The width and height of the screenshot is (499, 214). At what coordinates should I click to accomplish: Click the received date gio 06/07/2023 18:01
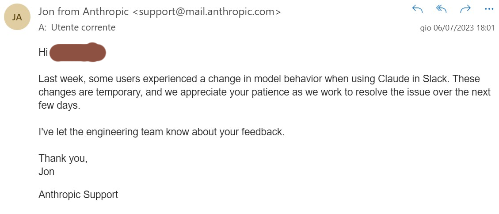pos(457,28)
